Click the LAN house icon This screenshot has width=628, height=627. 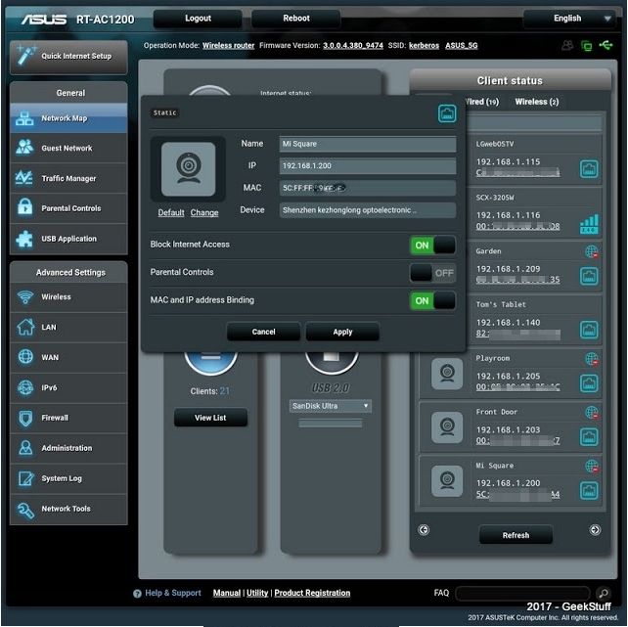pyautogui.click(x=25, y=327)
